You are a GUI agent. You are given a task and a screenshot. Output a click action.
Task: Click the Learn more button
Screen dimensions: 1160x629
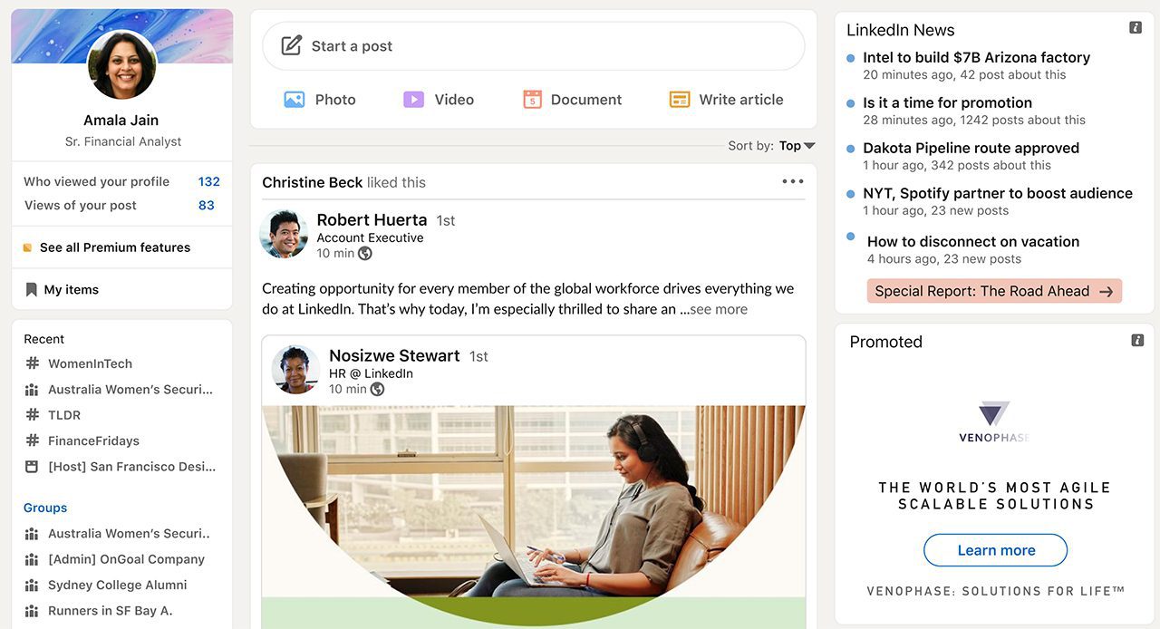[x=995, y=550]
